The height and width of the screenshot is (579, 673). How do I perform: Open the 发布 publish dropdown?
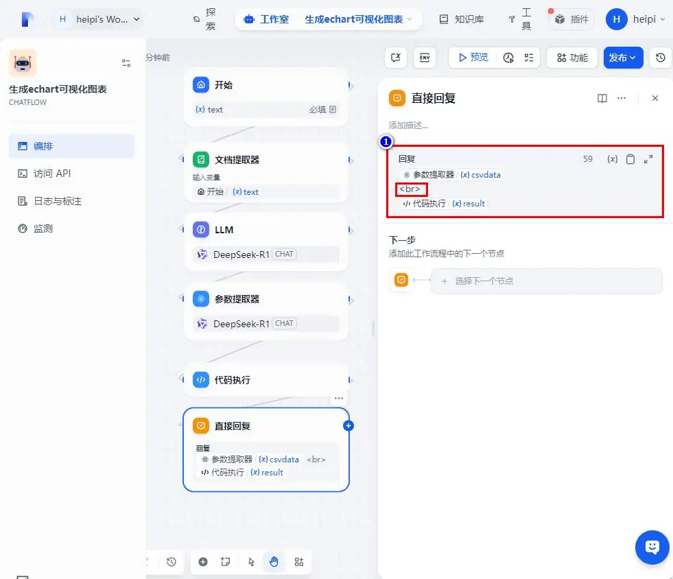622,58
